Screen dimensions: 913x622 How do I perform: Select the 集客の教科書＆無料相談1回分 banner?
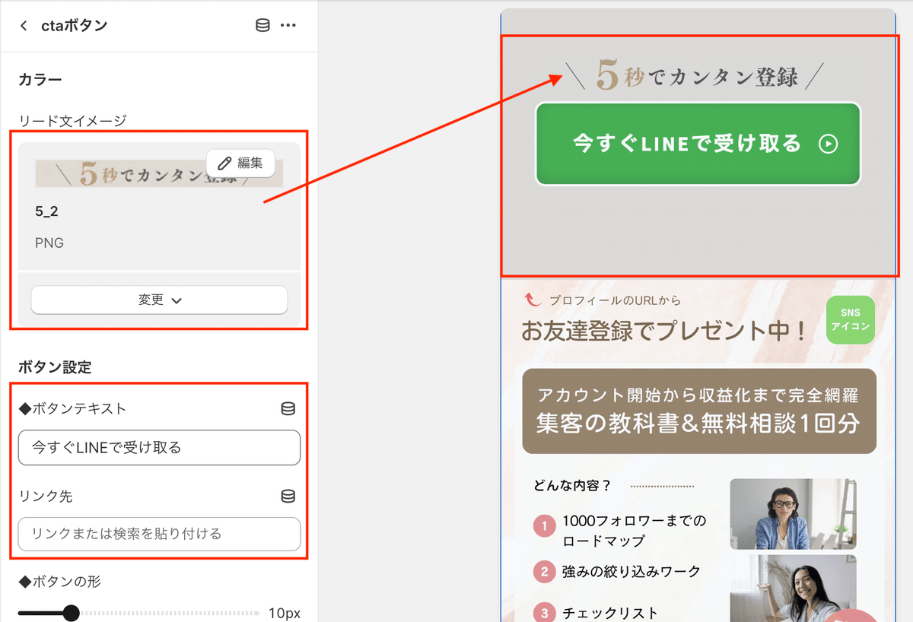699,411
